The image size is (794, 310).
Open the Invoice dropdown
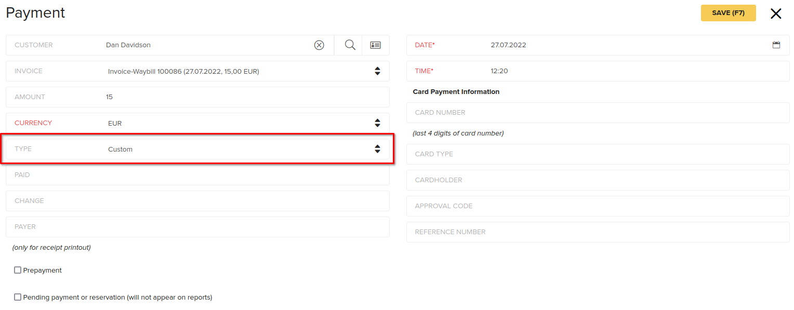point(197,71)
